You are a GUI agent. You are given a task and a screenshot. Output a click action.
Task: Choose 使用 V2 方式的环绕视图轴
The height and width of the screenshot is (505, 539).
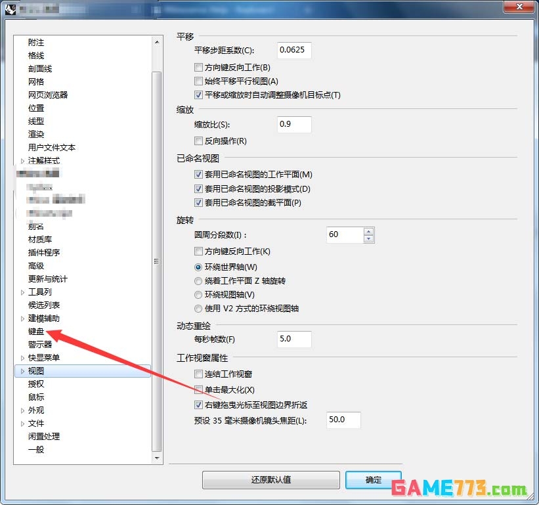[198, 309]
